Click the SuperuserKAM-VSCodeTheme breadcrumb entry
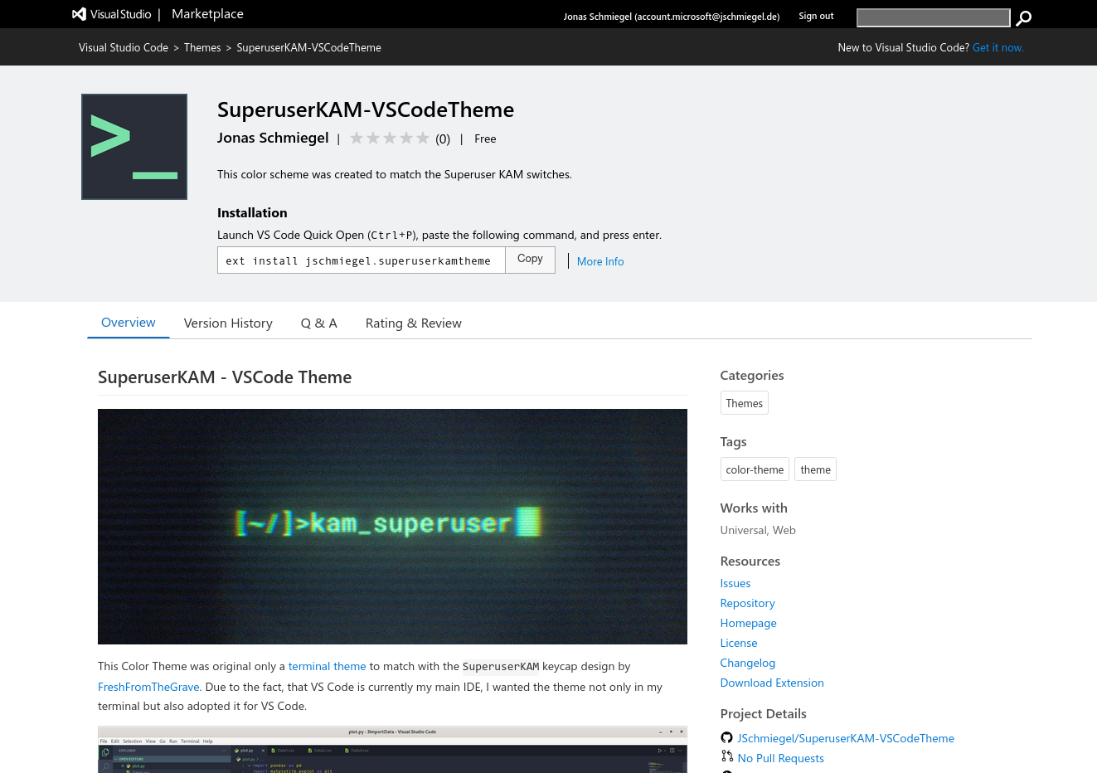The width and height of the screenshot is (1097, 773). pos(309,47)
